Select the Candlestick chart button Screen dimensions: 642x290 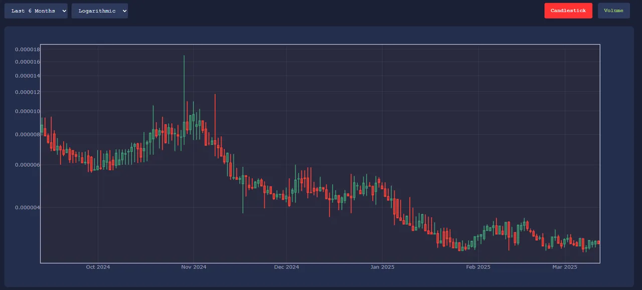coord(568,11)
